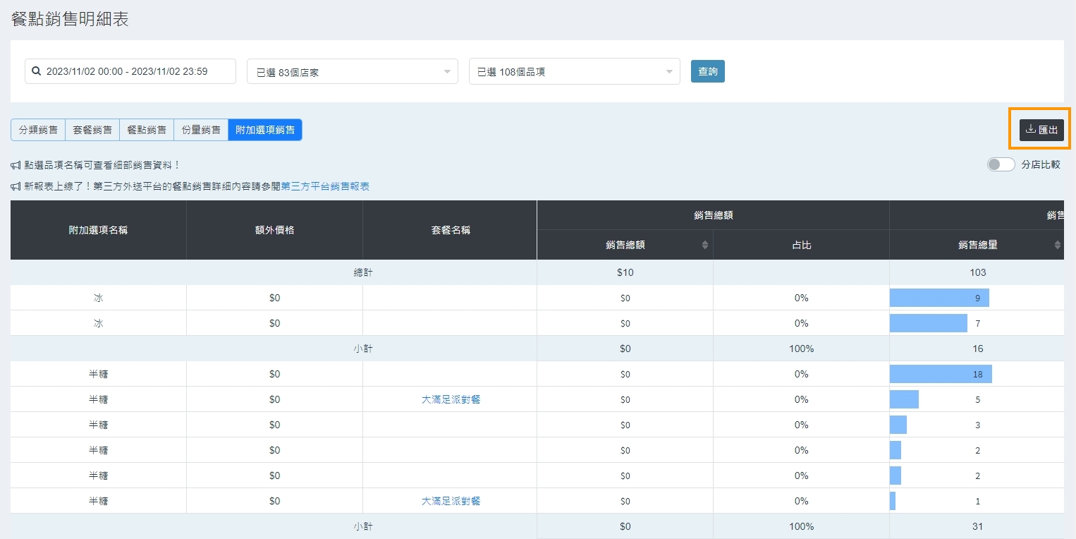Select the 附加選項銷售 tab

click(x=265, y=130)
